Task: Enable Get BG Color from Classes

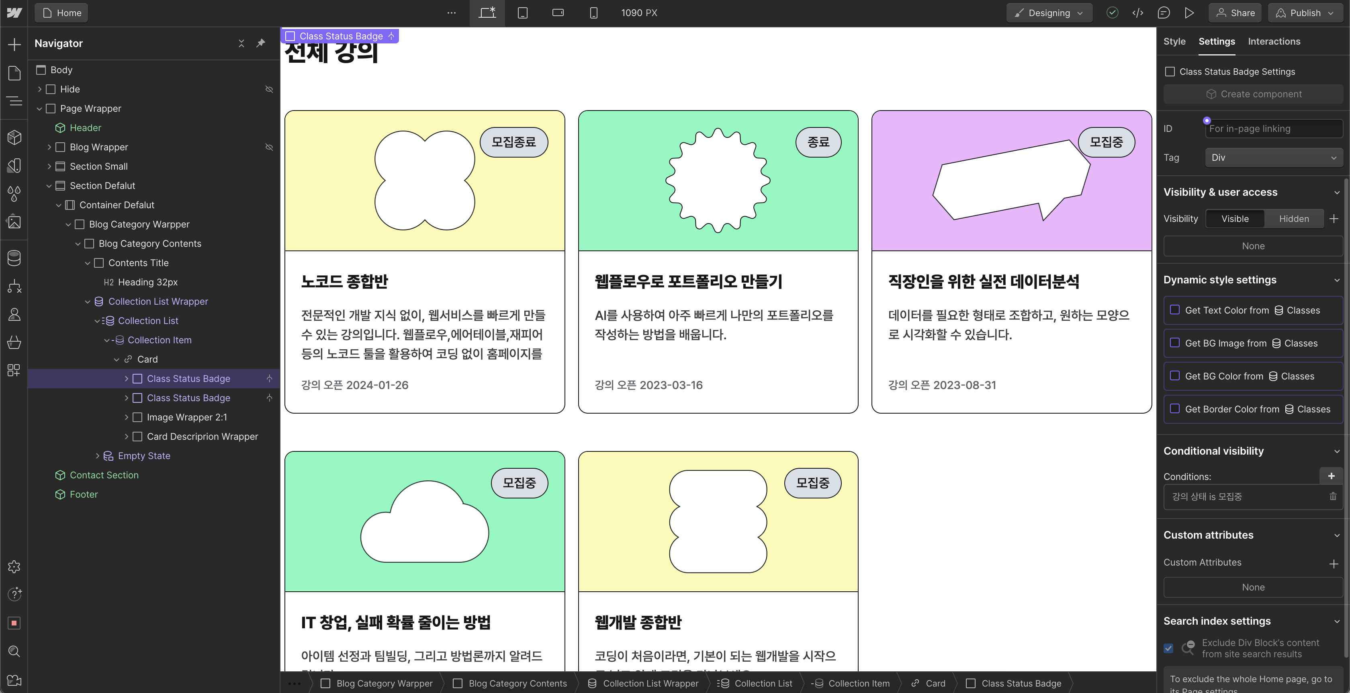Action: coord(1175,376)
